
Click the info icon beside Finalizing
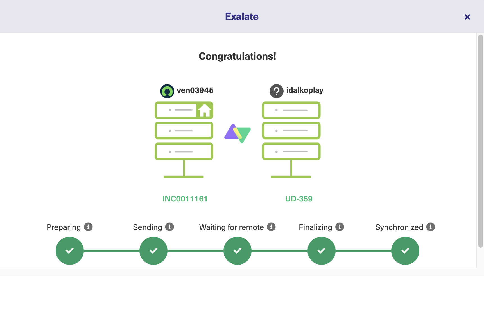pos(340,227)
